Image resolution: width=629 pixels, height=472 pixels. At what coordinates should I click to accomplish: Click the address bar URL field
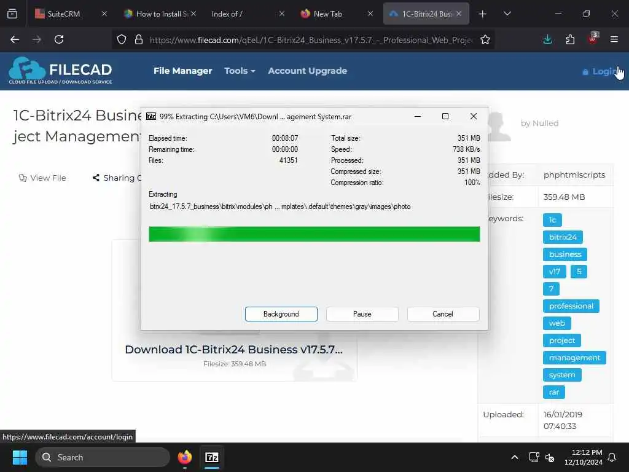tap(311, 40)
